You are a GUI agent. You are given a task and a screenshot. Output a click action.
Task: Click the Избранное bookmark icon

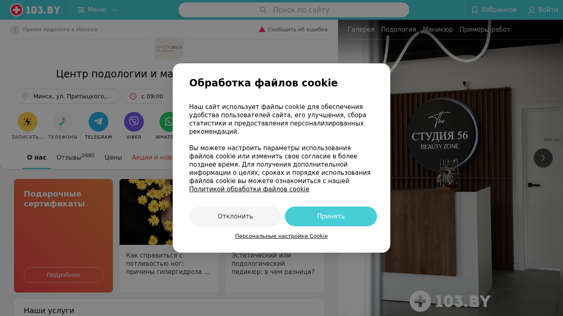(x=475, y=10)
